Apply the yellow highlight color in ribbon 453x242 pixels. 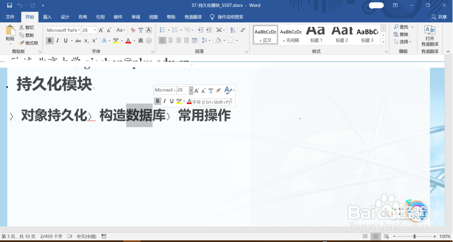click(x=116, y=41)
